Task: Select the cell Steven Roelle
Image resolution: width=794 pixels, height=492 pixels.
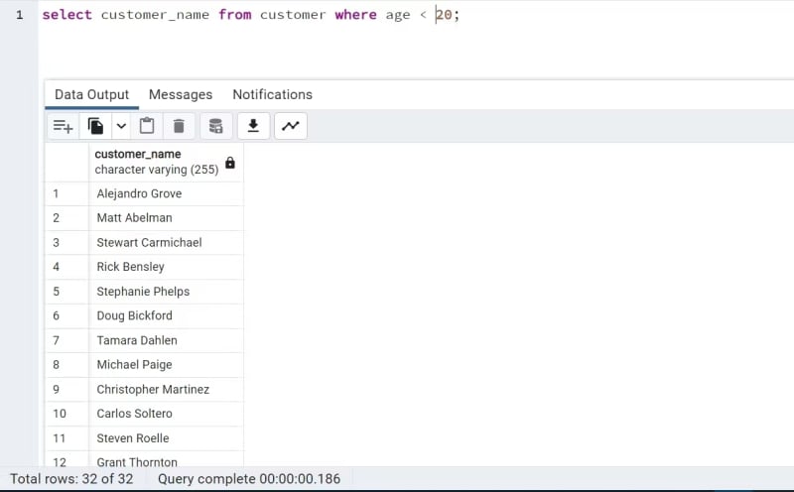Action: pos(166,438)
